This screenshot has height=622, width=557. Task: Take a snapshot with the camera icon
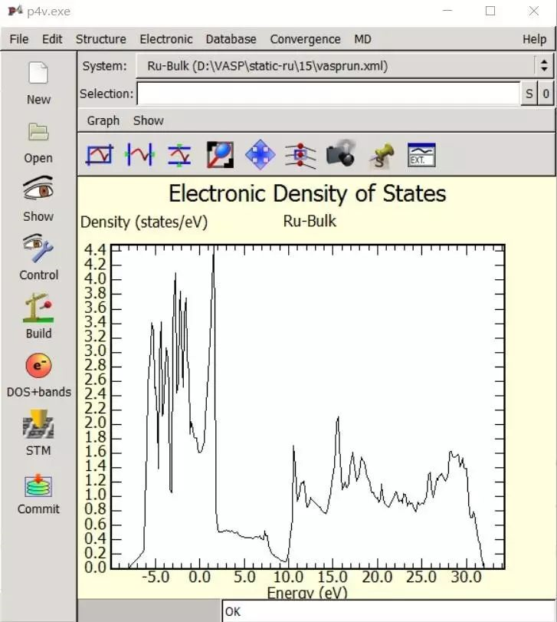click(341, 155)
